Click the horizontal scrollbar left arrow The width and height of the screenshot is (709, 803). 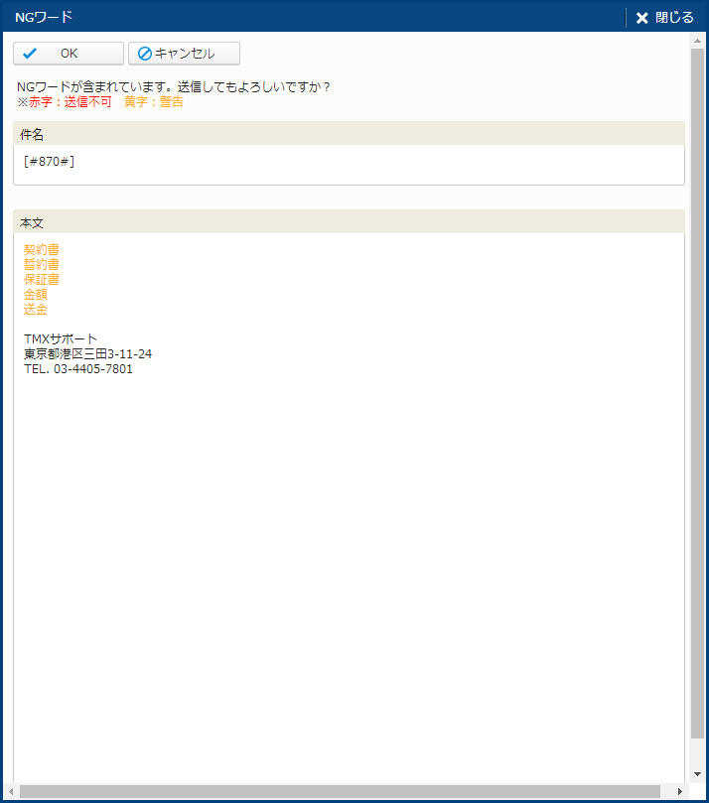13,791
